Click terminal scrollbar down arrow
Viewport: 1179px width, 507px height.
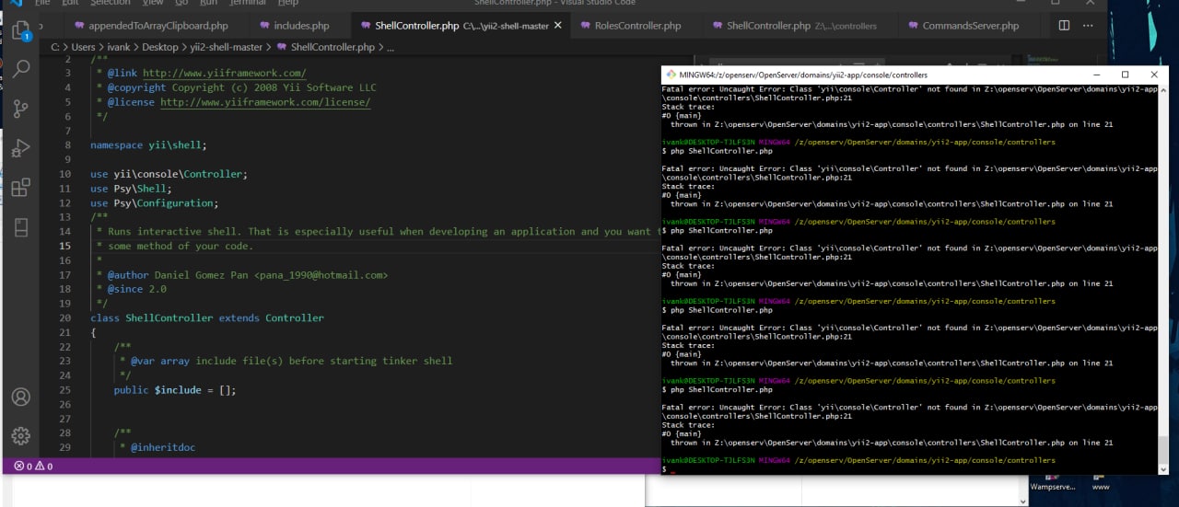[1163, 469]
